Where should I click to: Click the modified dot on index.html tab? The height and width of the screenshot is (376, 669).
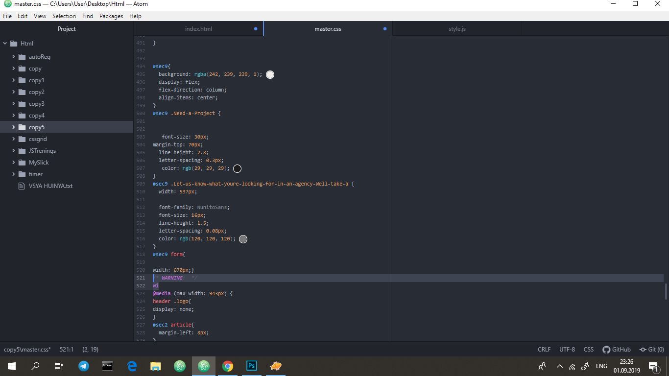click(256, 29)
